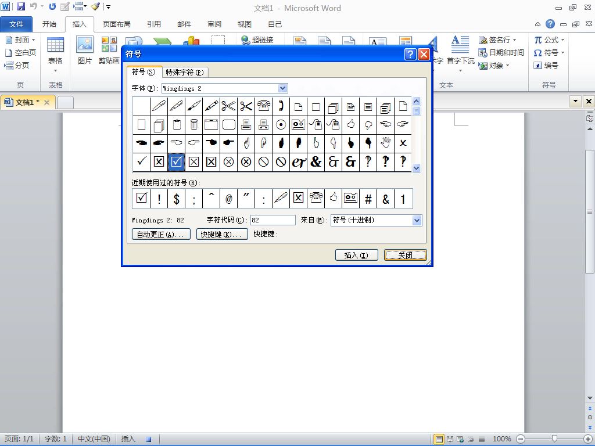This screenshot has height=446, width=595.
Task: Open the character code source dropdown
Action: (417, 220)
